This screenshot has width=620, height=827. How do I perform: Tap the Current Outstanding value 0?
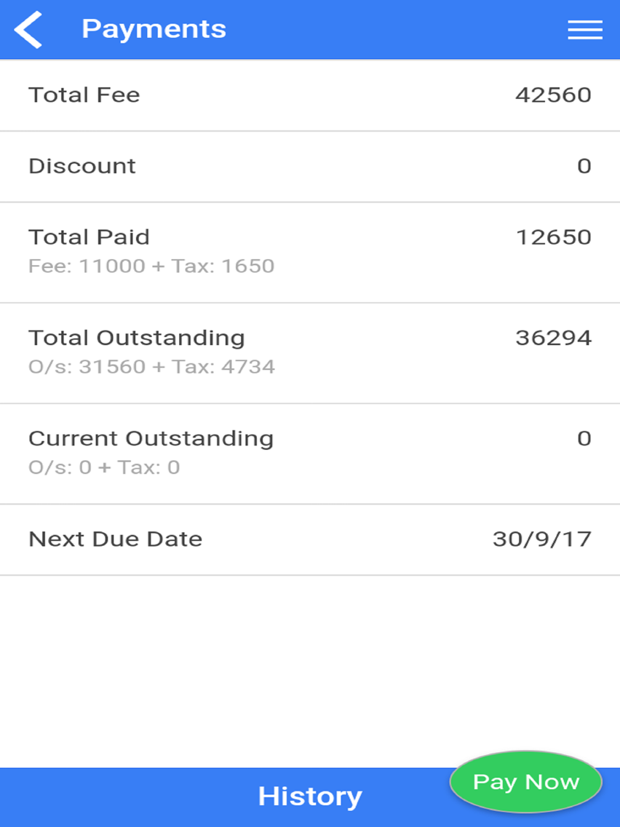584,439
